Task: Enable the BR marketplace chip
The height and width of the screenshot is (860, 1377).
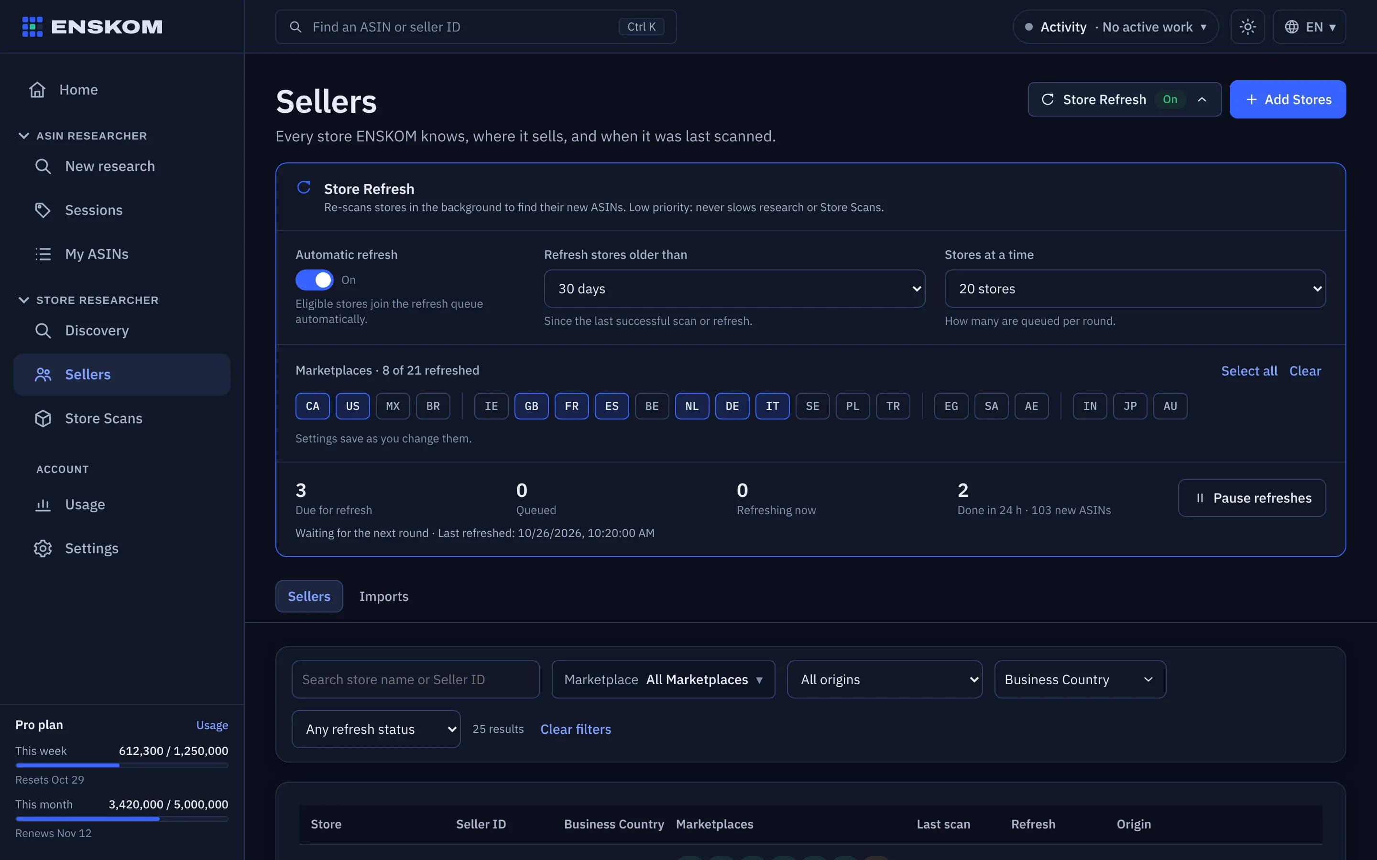Action: tap(433, 406)
